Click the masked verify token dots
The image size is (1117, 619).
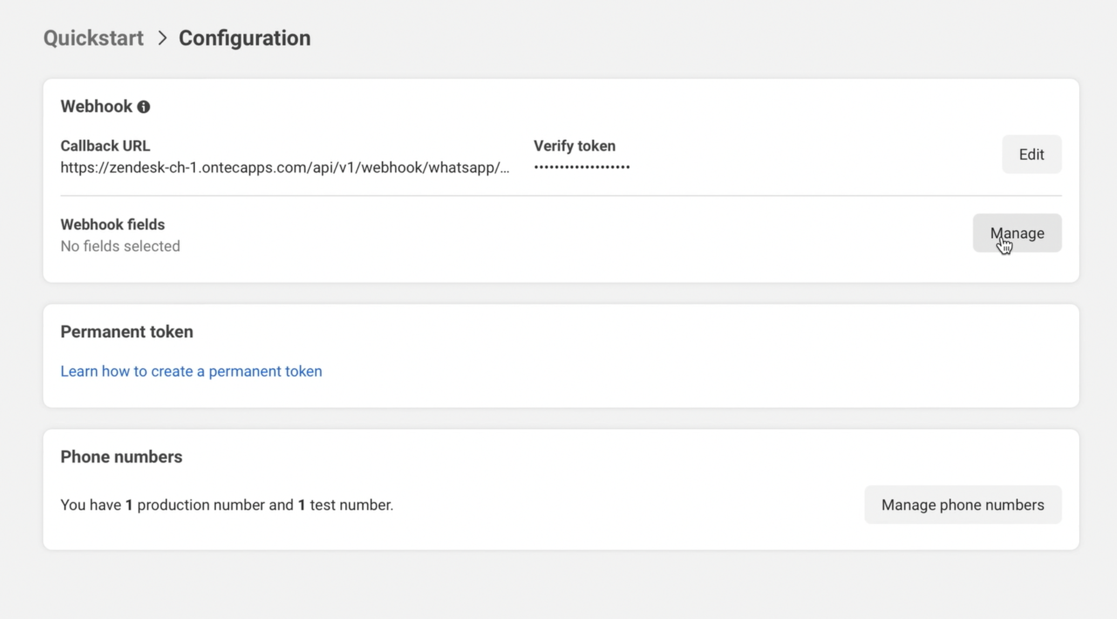[582, 167]
